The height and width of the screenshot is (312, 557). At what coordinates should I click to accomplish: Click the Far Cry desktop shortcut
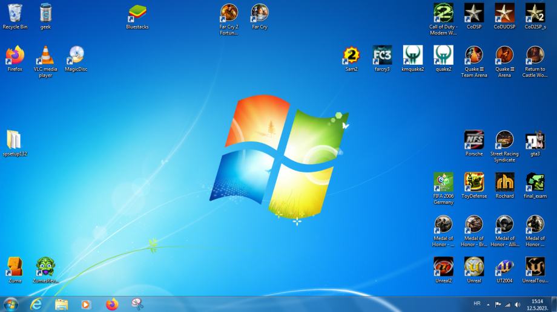coord(260,17)
